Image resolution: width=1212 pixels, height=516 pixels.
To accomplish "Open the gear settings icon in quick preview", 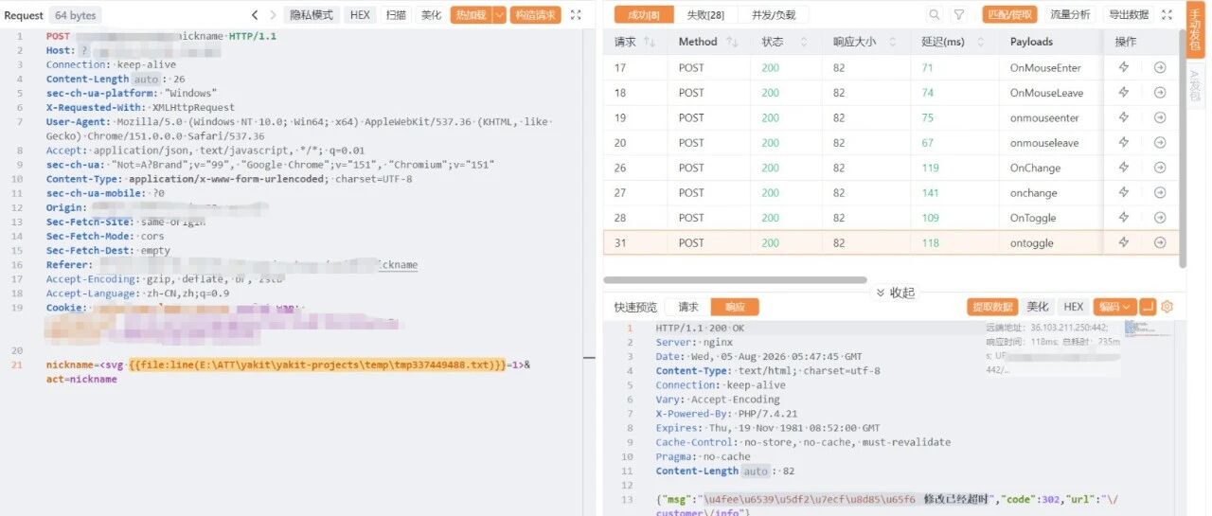I will pos(1167,307).
